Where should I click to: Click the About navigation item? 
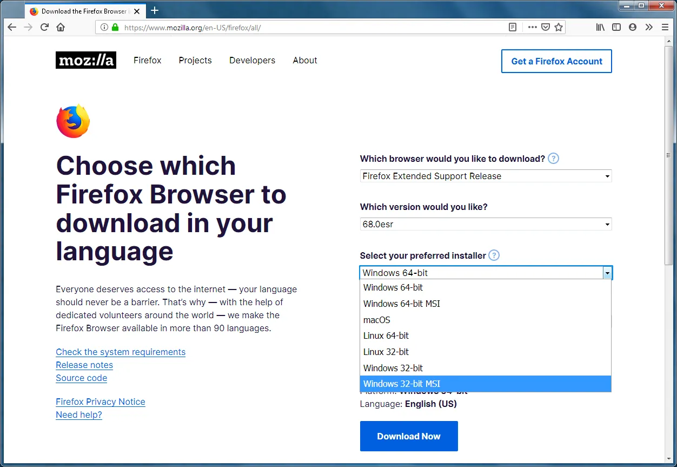(x=304, y=60)
